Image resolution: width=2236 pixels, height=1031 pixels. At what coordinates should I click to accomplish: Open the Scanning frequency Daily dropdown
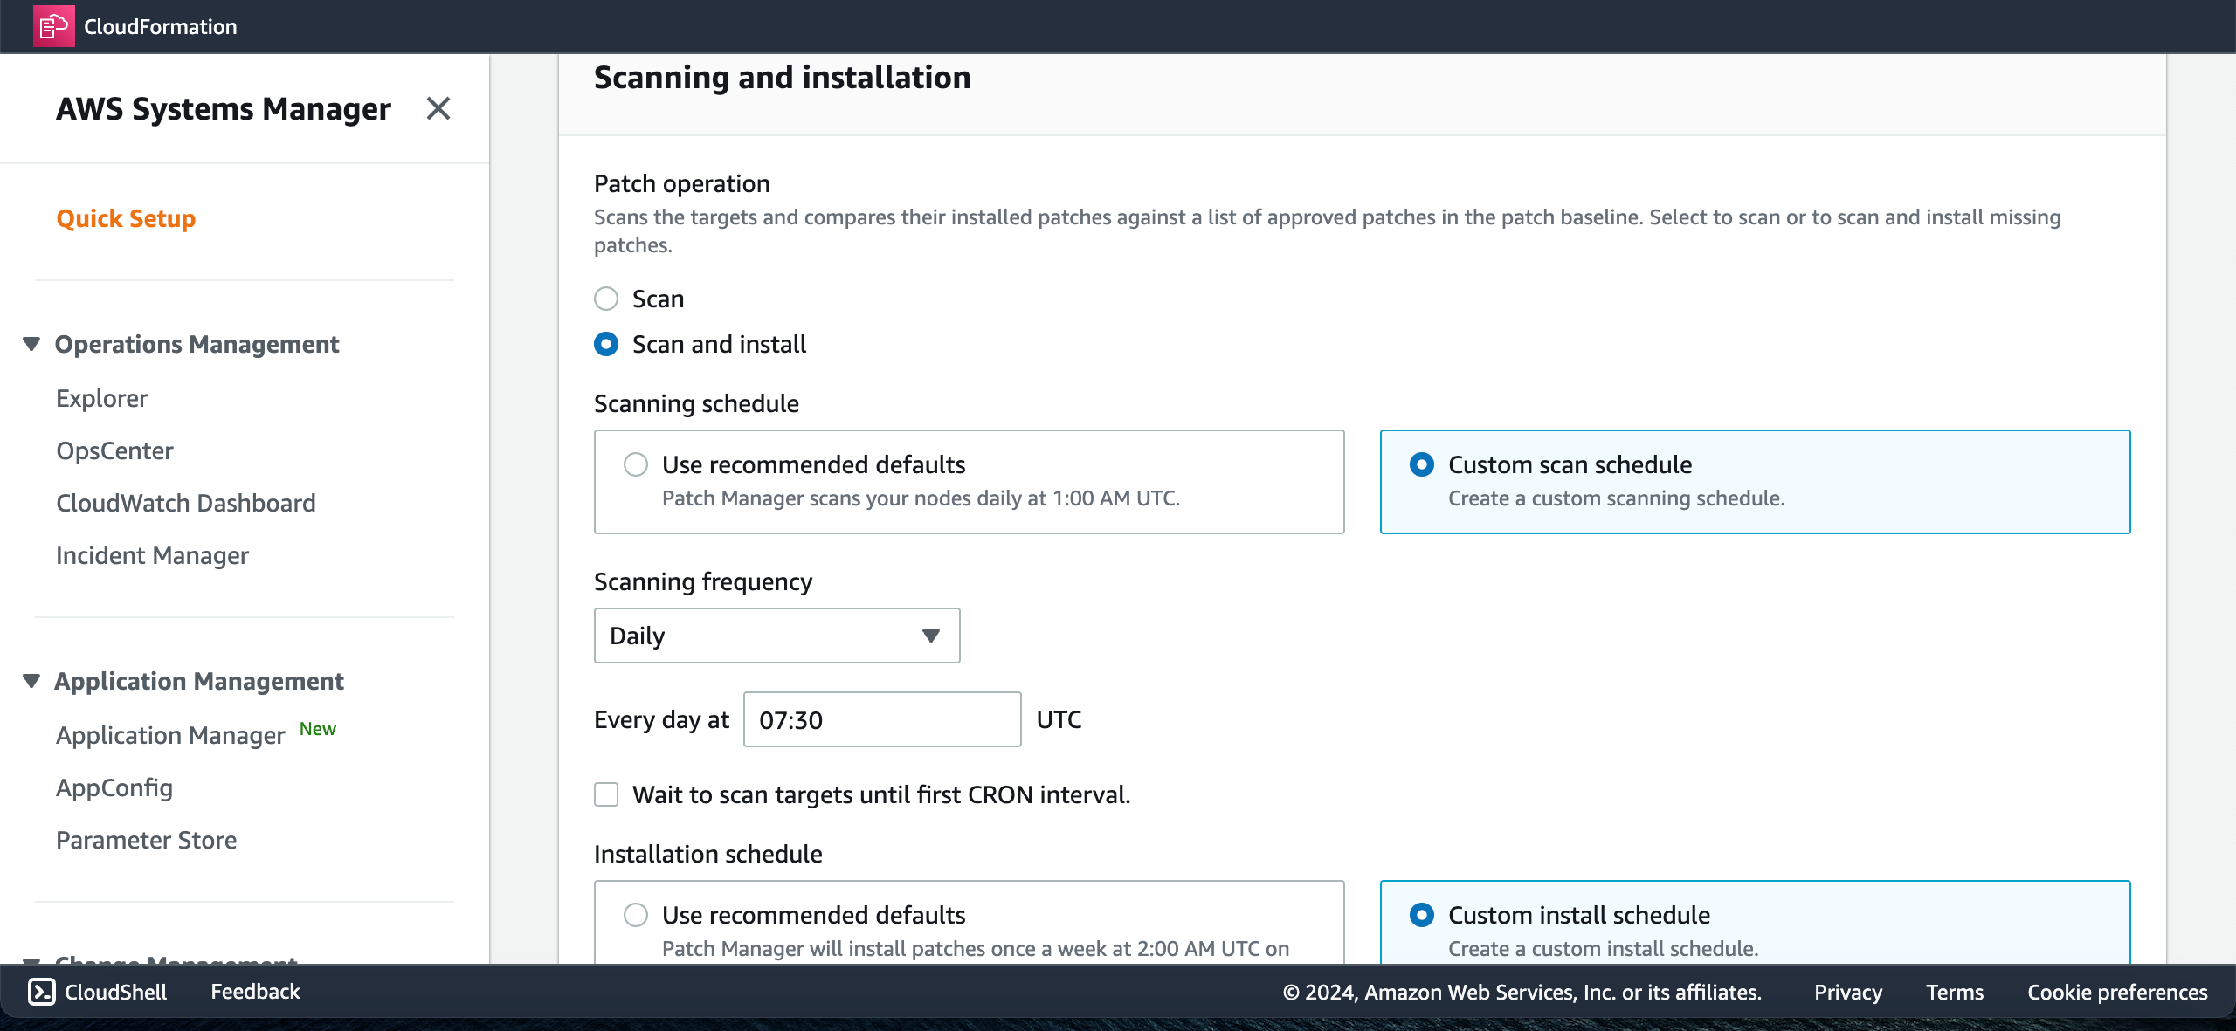pyautogui.click(x=776, y=636)
